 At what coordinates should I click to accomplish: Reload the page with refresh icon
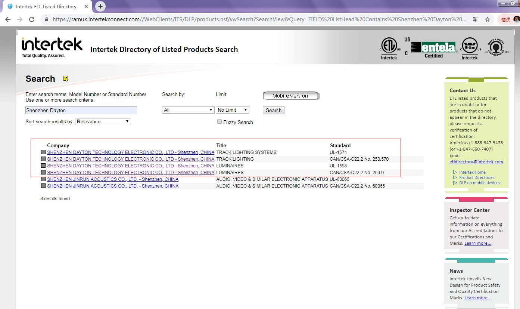pos(32,19)
